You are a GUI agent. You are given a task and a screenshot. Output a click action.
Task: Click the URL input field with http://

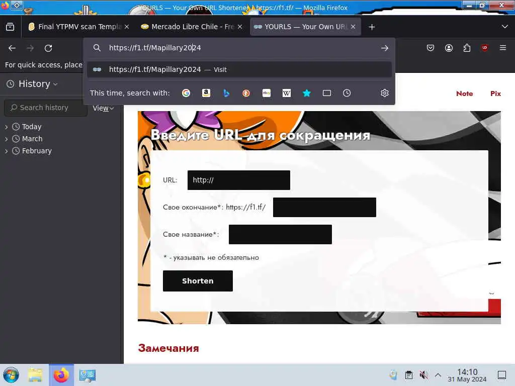point(239,180)
